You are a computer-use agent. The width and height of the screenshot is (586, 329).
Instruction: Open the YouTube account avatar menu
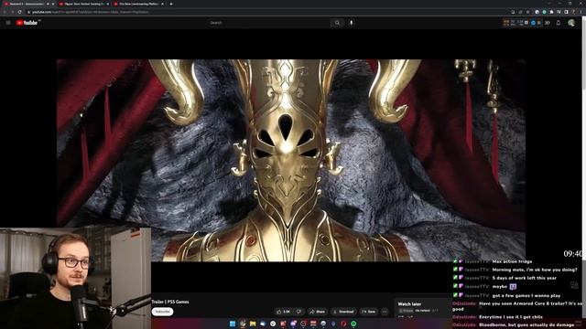click(x=571, y=23)
